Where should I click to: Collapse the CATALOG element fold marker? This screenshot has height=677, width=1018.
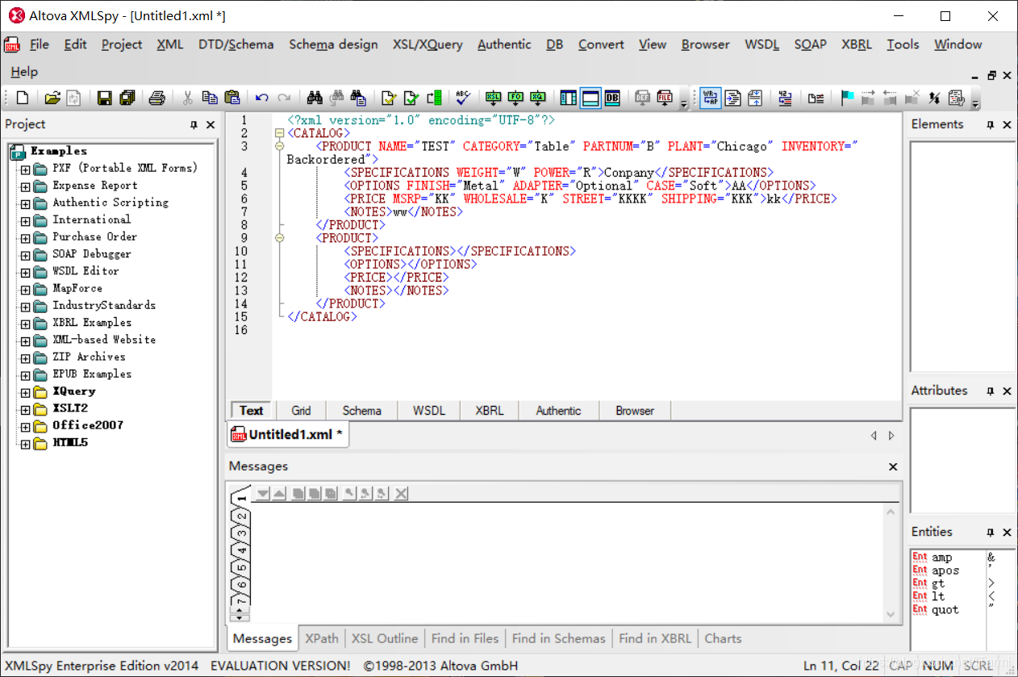click(279, 133)
